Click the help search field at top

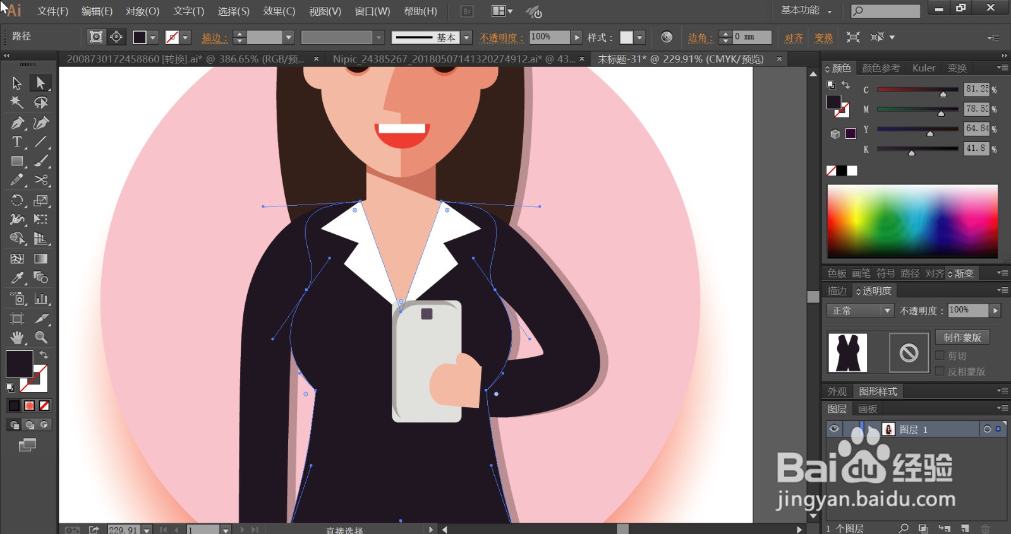[x=885, y=11]
